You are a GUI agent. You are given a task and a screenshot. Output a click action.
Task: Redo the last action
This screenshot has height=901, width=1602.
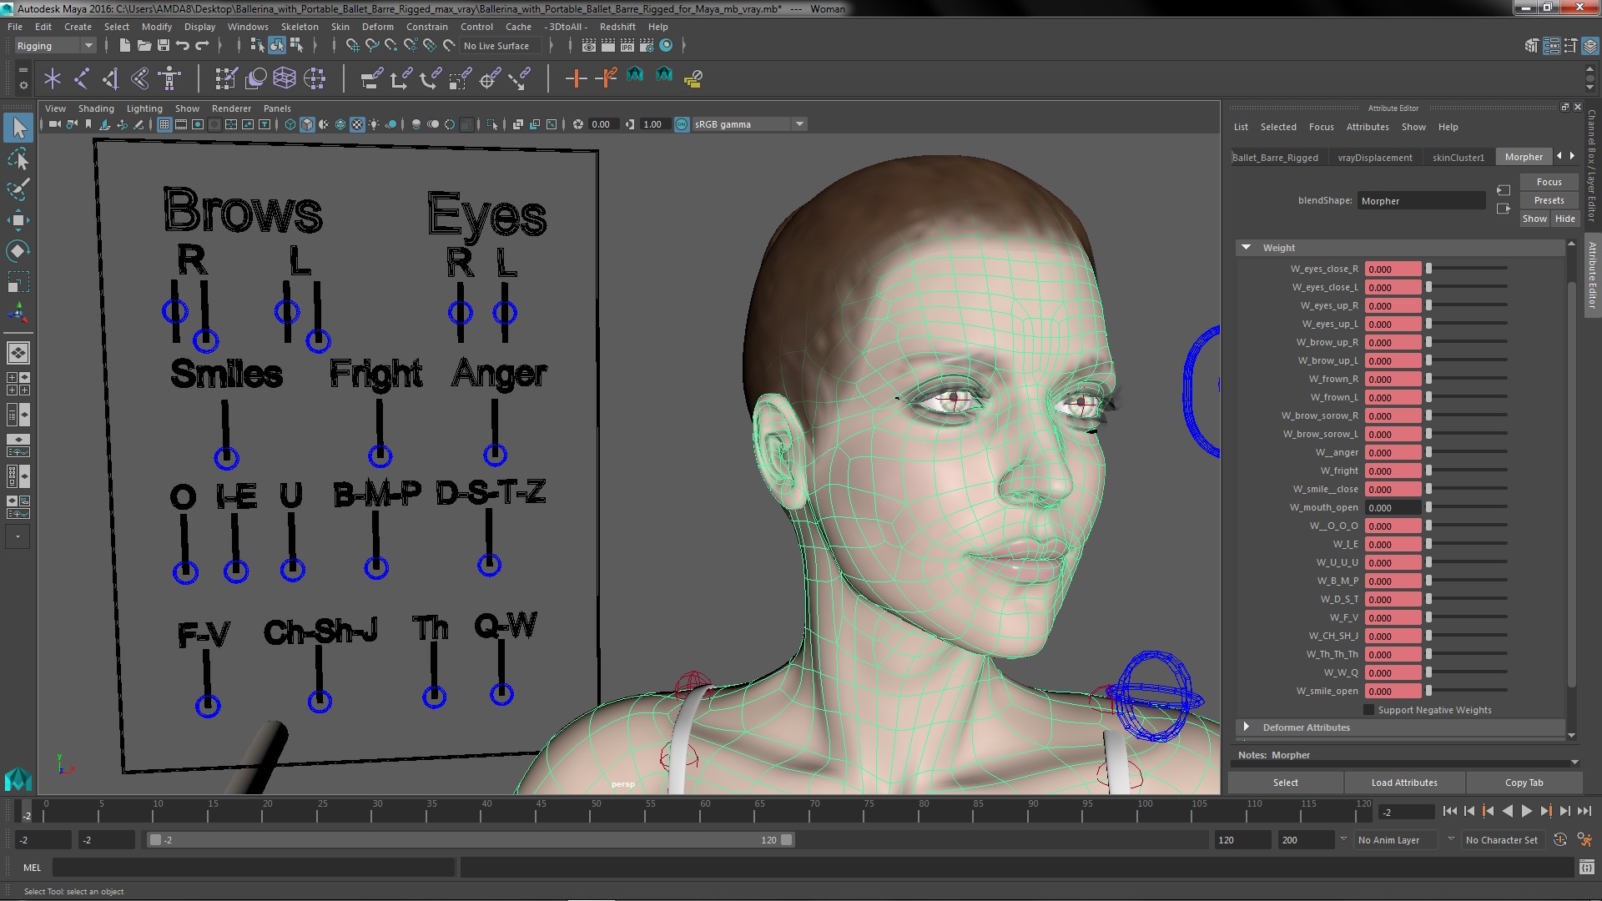202,45
